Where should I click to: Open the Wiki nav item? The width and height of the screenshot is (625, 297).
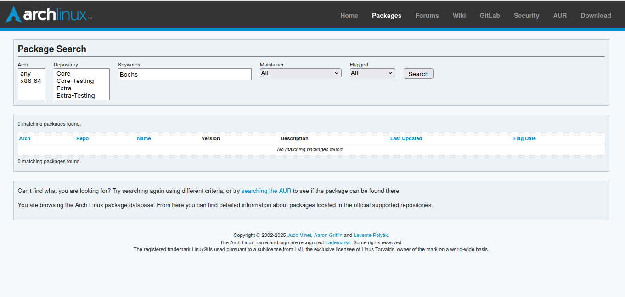click(x=459, y=16)
